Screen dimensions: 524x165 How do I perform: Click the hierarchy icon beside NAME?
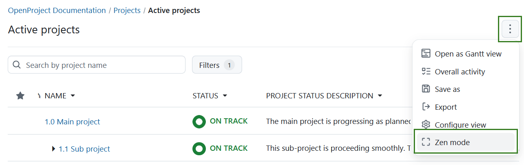coord(39,96)
